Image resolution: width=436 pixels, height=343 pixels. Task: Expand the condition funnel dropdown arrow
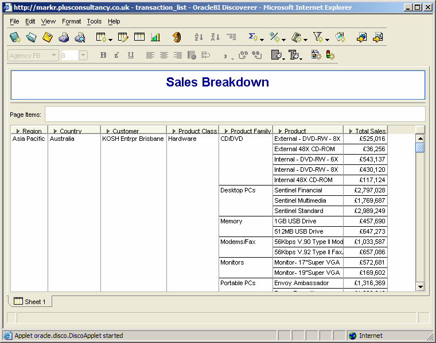coord(327,40)
